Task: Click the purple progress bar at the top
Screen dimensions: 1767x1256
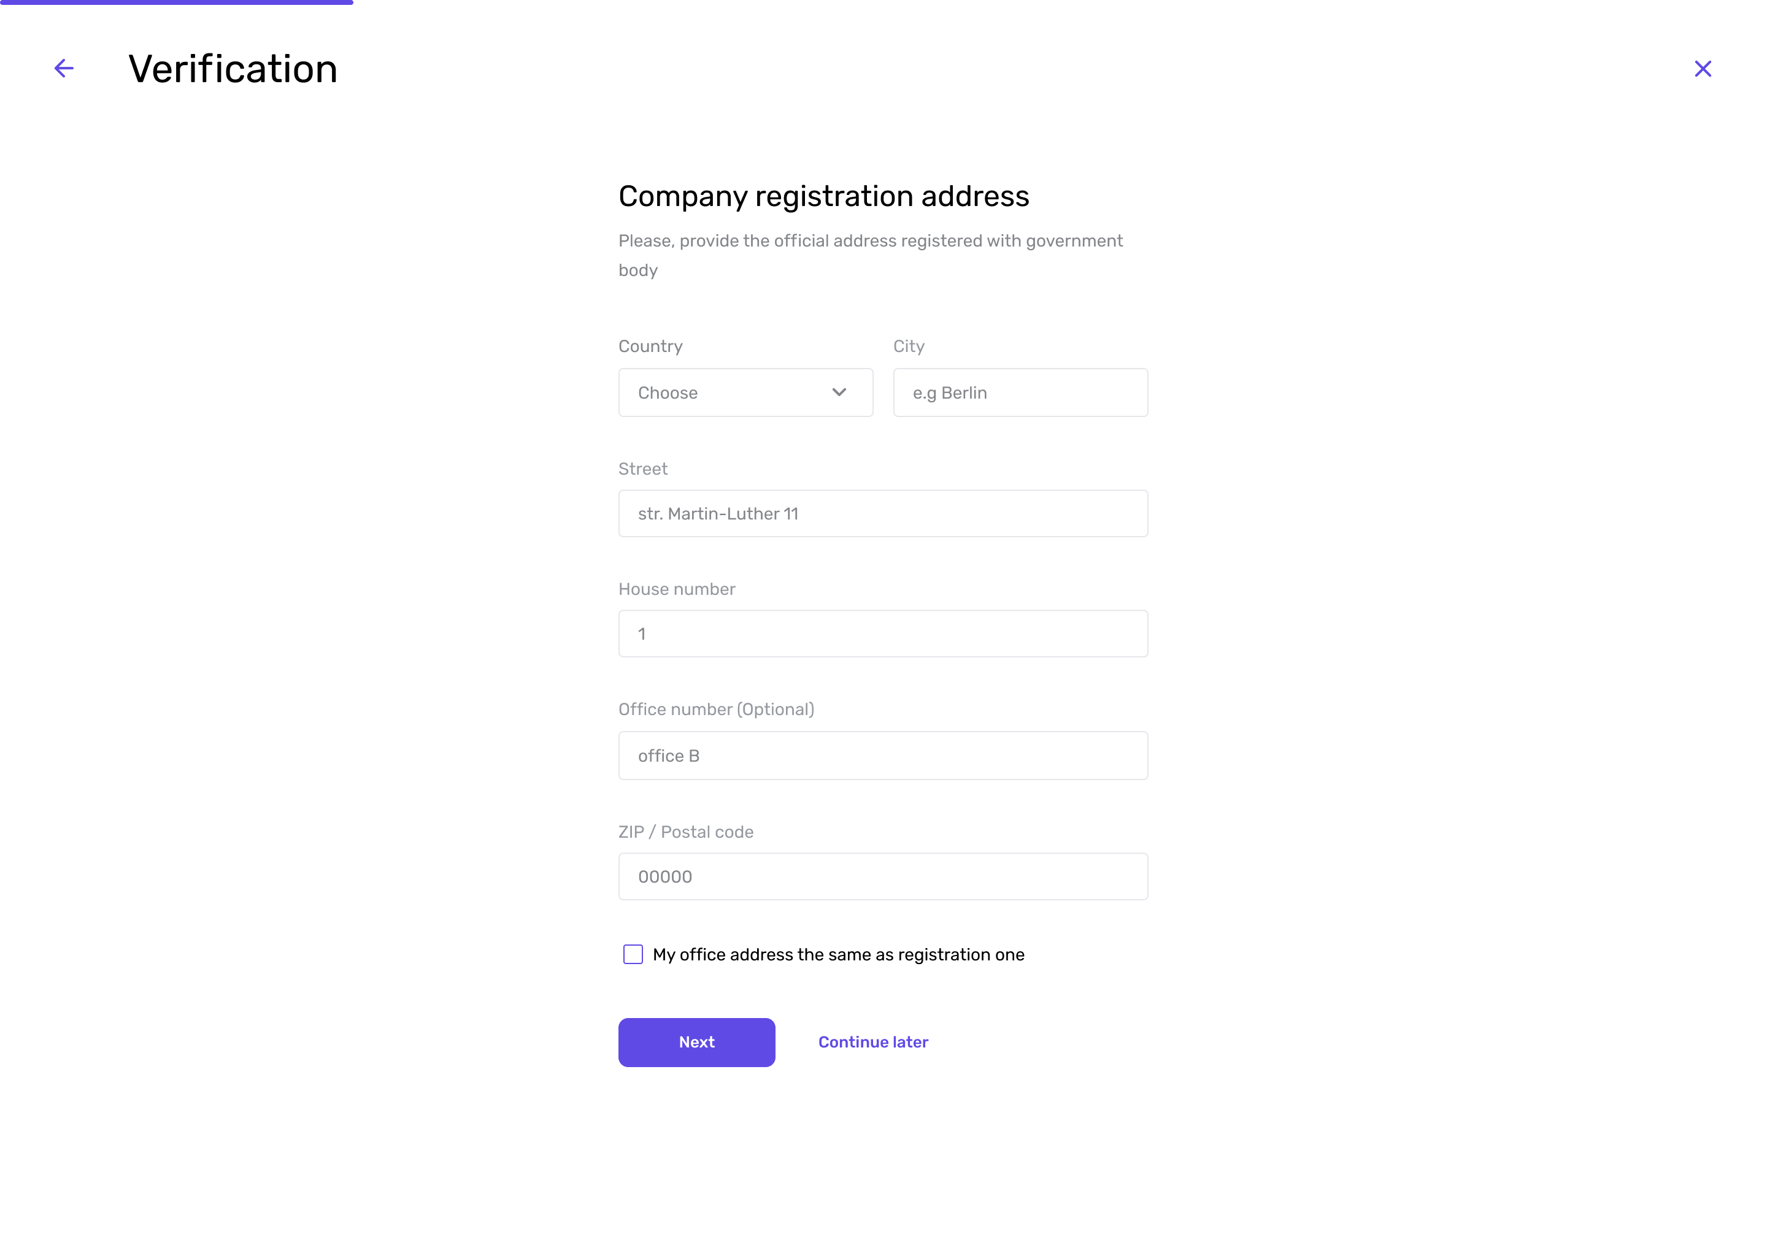Action: point(176,2)
